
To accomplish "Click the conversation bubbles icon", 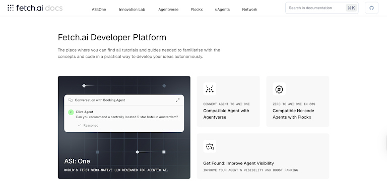I will [71, 100].
